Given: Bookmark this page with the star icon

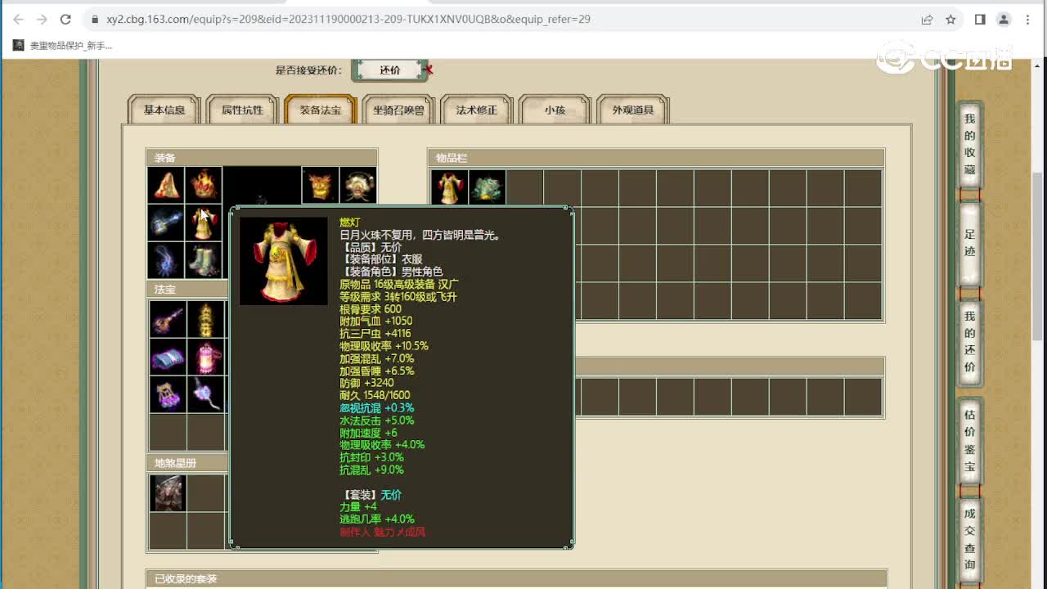Looking at the screenshot, I should pyautogui.click(x=950, y=20).
